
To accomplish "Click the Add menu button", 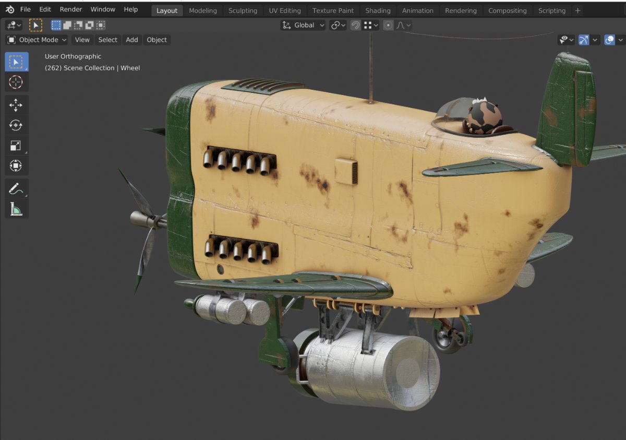I will (x=132, y=40).
